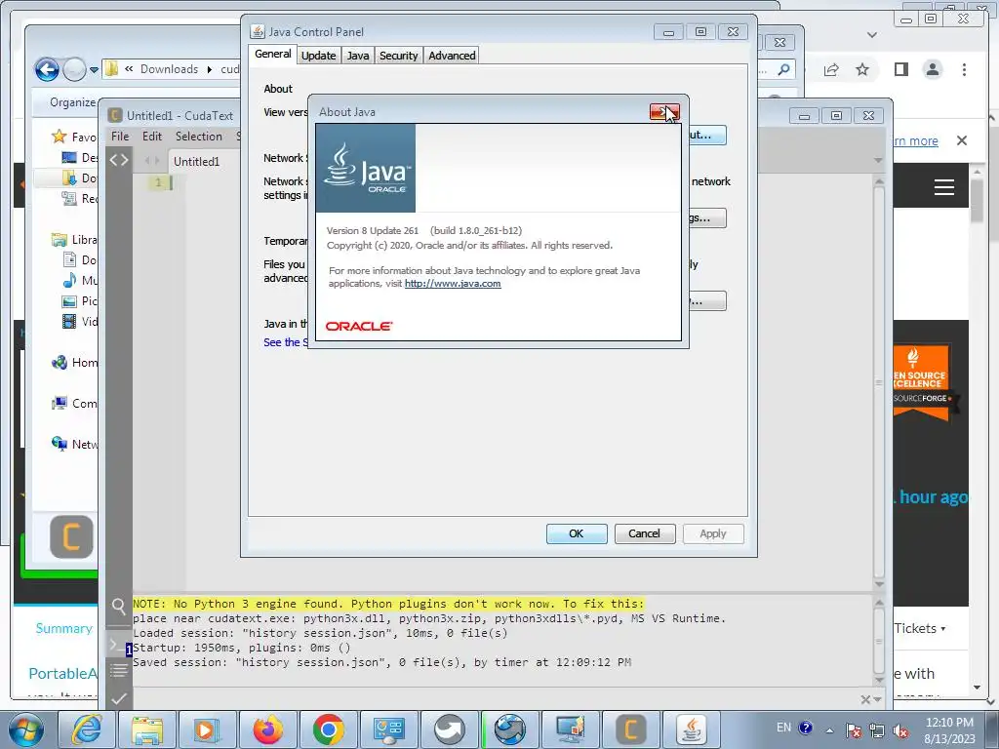Click the volume icon in the system tray
Screen dimensions: 999x749
(900, 730)
